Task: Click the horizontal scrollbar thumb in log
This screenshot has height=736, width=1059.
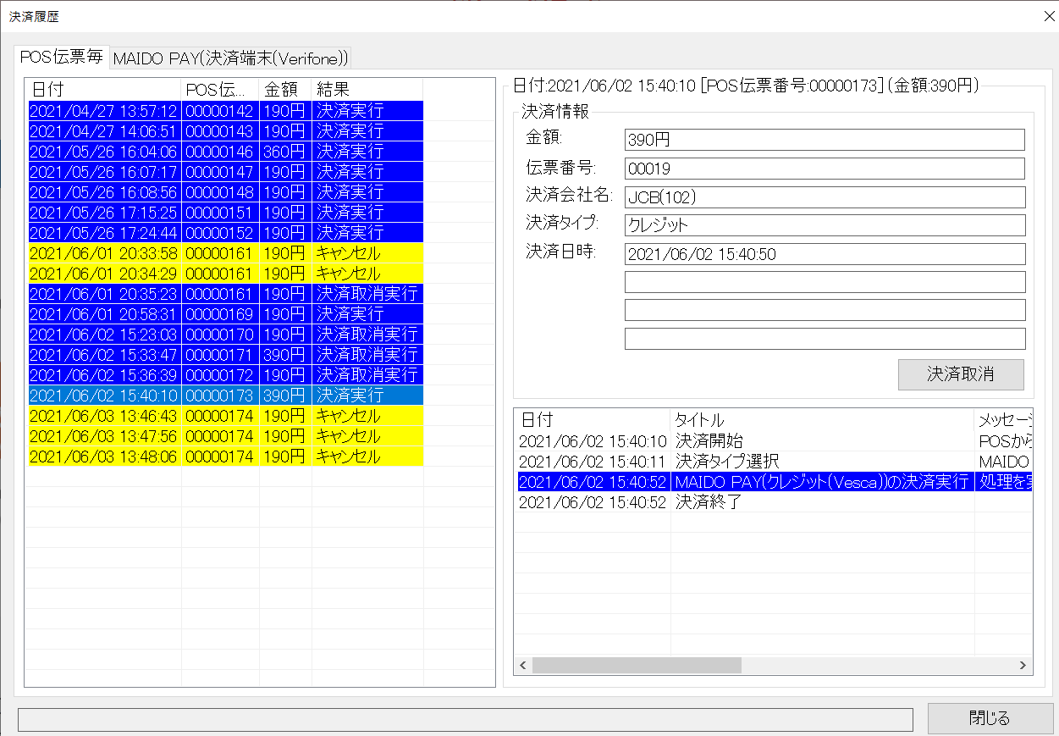Action: (637, 666)
